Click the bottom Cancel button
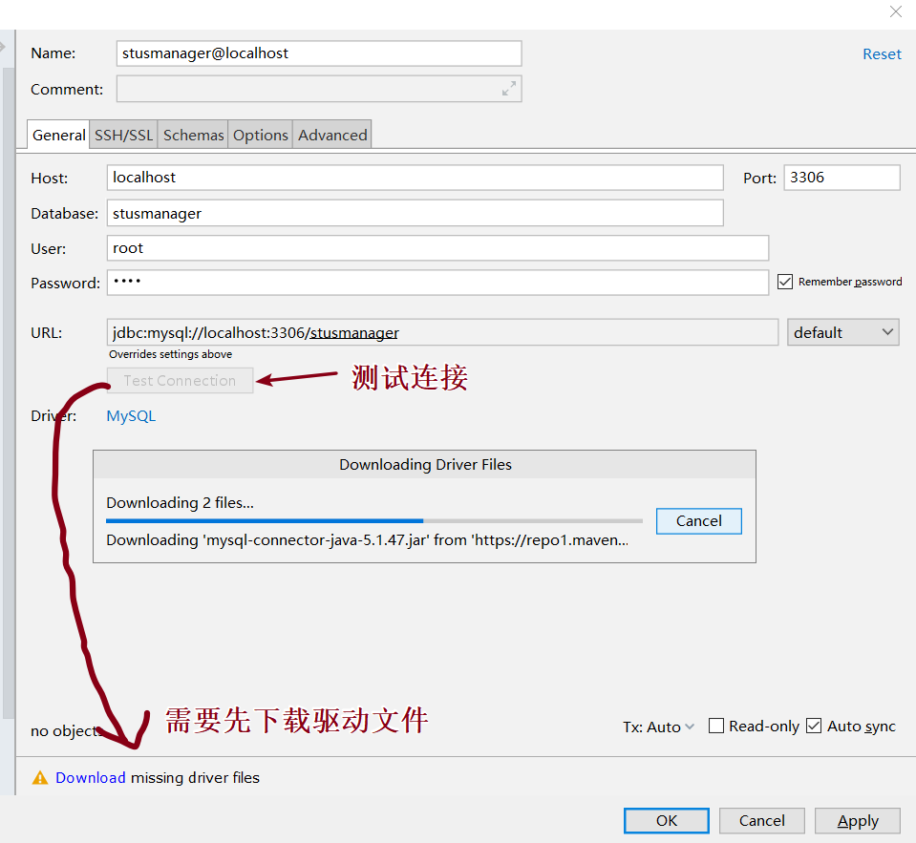 tap(762, 821)
